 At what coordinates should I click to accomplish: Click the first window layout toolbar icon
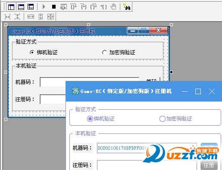click(11, 7)
